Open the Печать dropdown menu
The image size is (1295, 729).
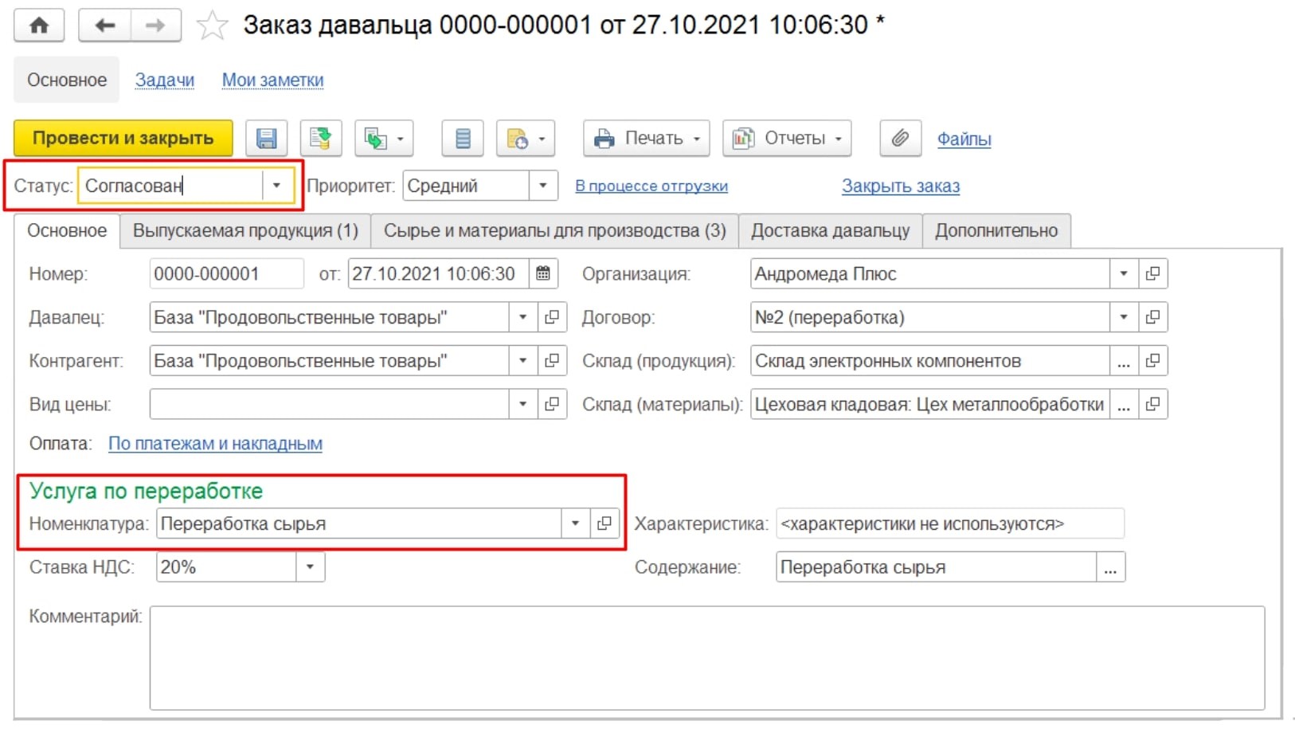647,139
